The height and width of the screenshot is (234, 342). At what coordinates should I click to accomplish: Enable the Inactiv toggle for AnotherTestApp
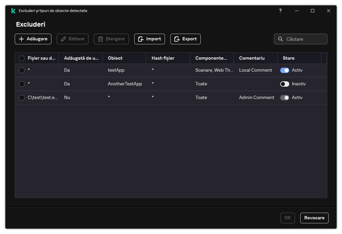[x=285, y=84]
